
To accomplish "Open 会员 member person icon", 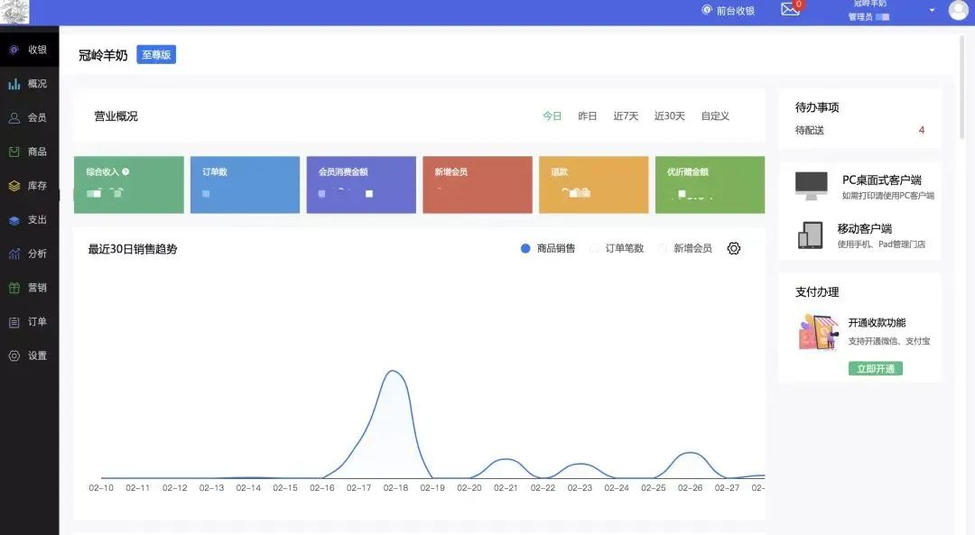I will (x=14, y=117).
